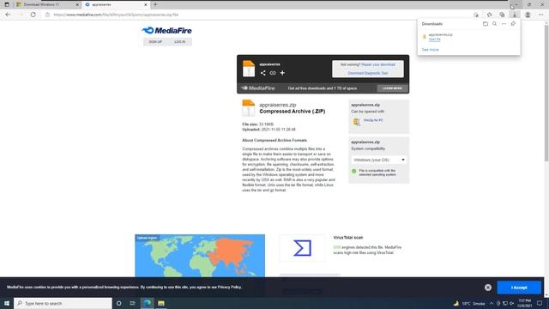
Task: Search downloads in the Downloads panel
Action: pyautogui.click(x=494, y=24)
